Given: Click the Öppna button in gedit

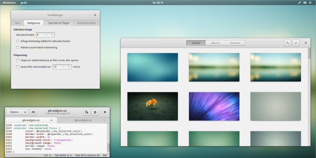Looking at the screenshot, I should click(x=14, y=112).
